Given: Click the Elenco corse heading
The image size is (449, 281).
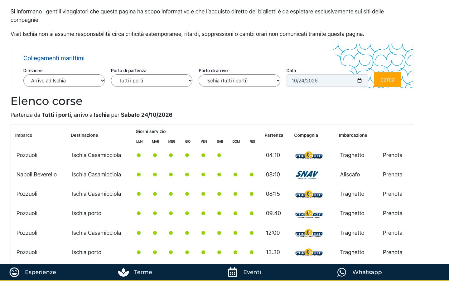Looking at the screenshot, I should (x=46, y=101).
